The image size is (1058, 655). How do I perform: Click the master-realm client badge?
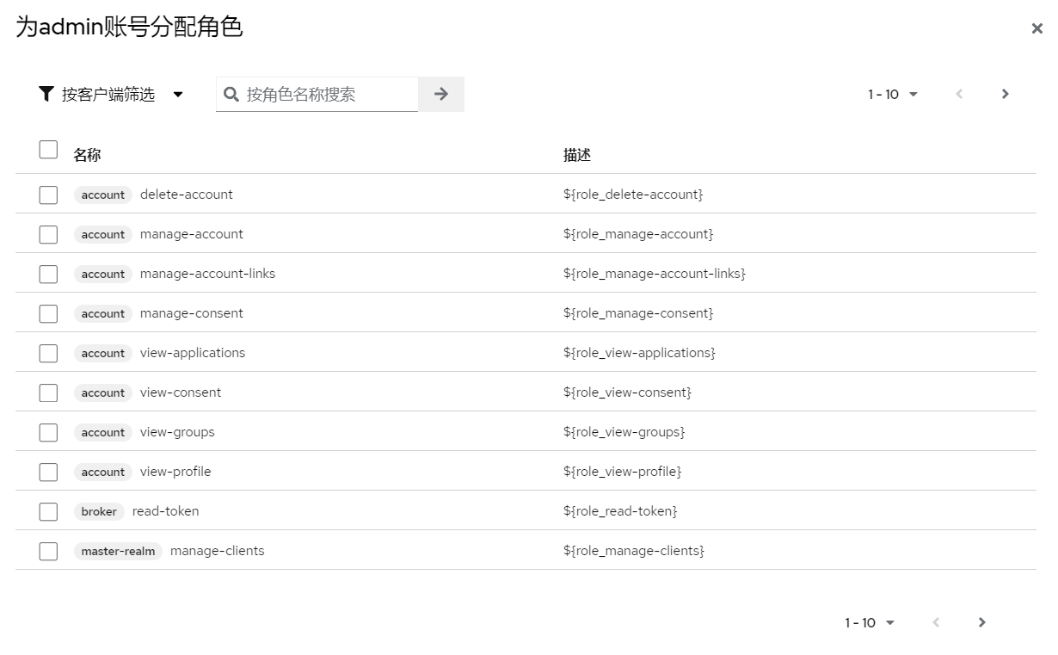[118, 551]
